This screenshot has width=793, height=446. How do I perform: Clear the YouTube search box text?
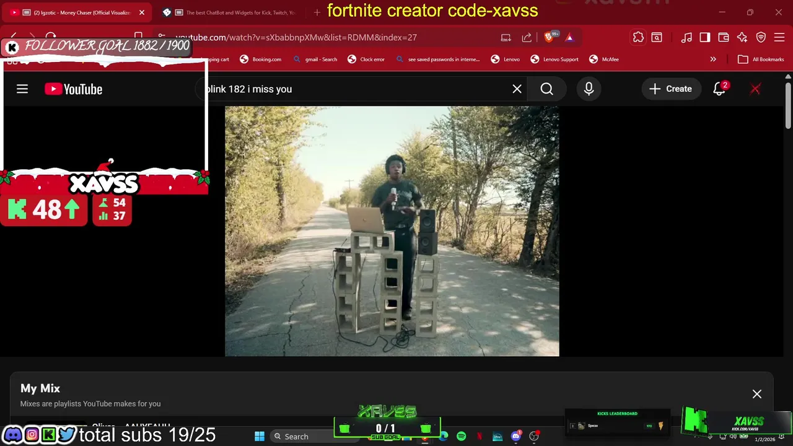tap(517, 89)
